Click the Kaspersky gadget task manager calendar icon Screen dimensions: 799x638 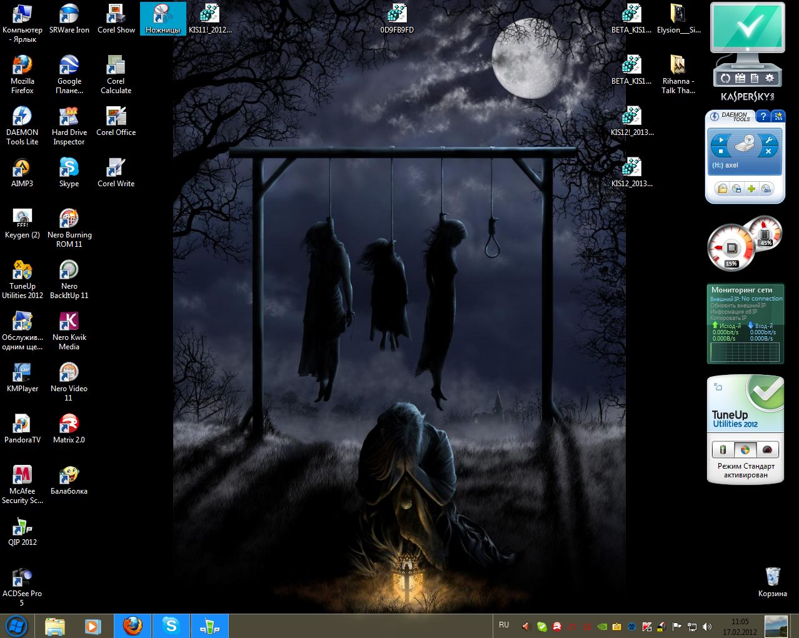click(740, 78)
